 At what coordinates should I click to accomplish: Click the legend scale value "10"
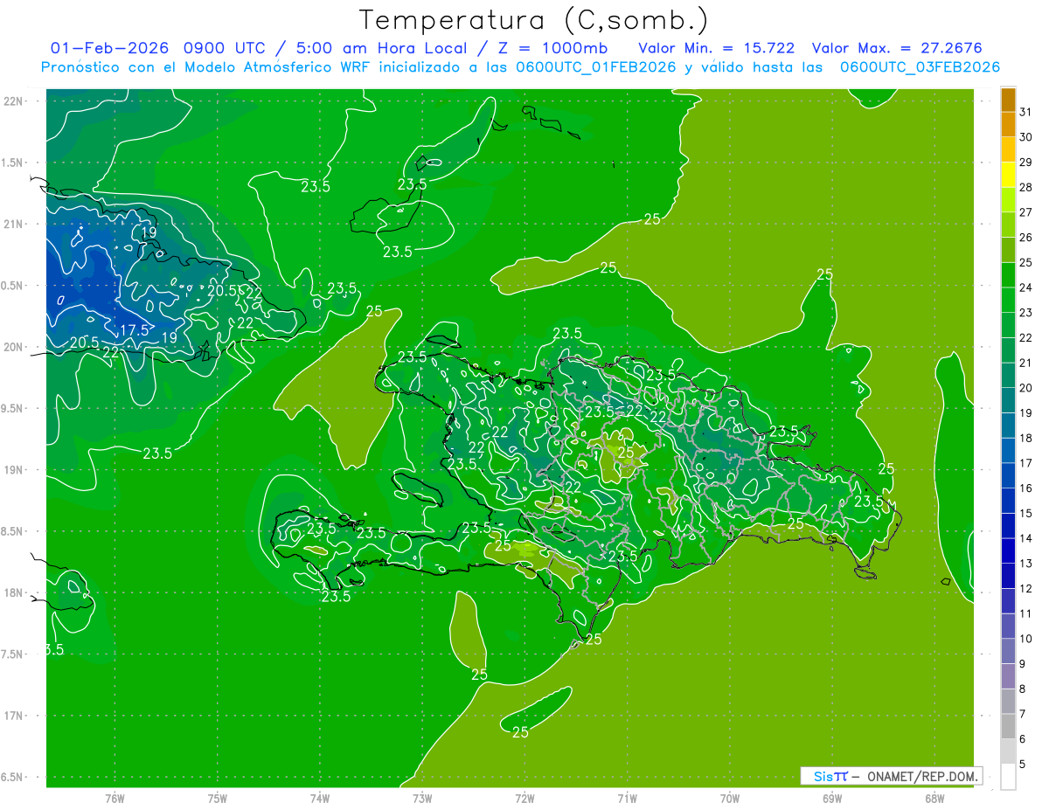click(x=1026, y=639)
